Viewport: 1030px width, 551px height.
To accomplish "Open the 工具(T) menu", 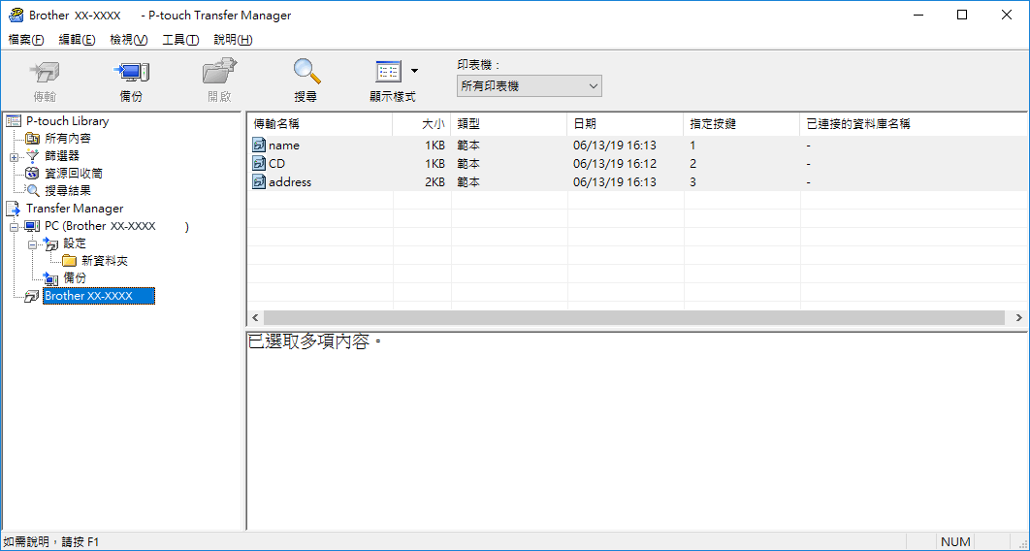I will pos(180,40).
